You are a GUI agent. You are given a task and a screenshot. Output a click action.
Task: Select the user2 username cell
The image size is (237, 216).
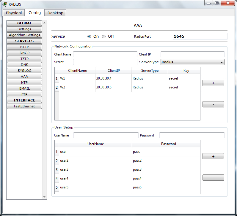[95, 161]
